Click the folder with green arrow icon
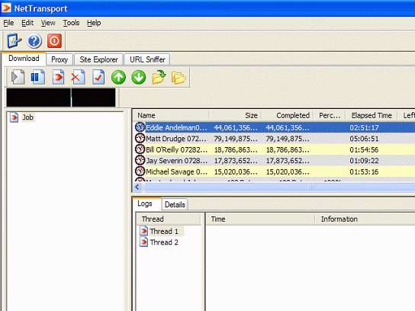 159,77
